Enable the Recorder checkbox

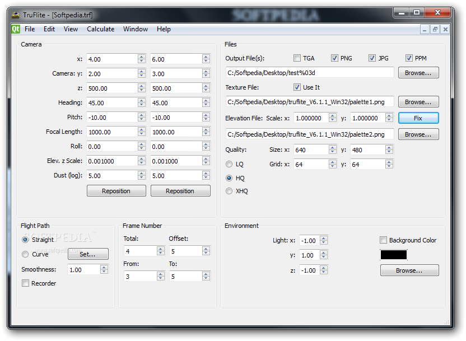pyautogui.click(x=26, y=283)
